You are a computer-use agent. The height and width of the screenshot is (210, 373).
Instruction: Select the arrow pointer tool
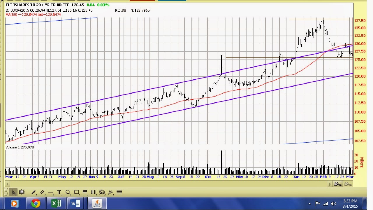(14, 192)
